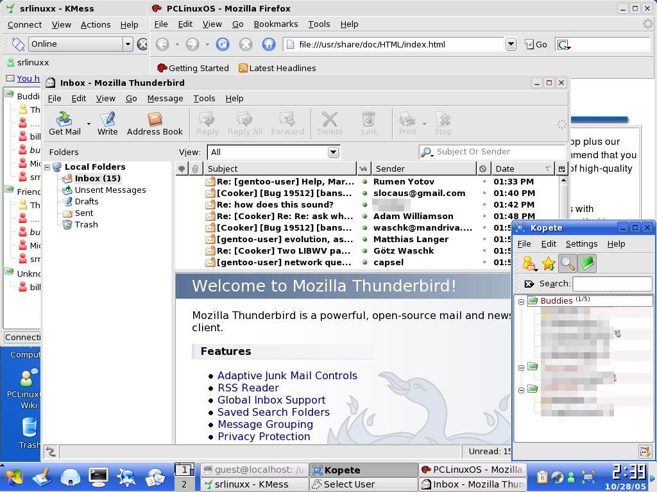Click the Write message icon
The image size is (657, 492).
click(x=107, y=124)
